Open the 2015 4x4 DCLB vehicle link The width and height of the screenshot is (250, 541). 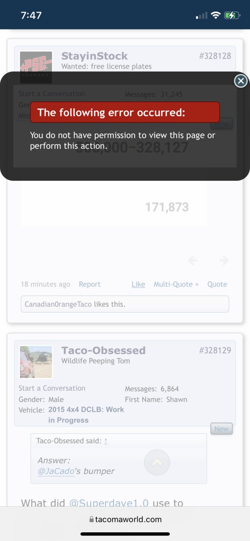(86, 415)
